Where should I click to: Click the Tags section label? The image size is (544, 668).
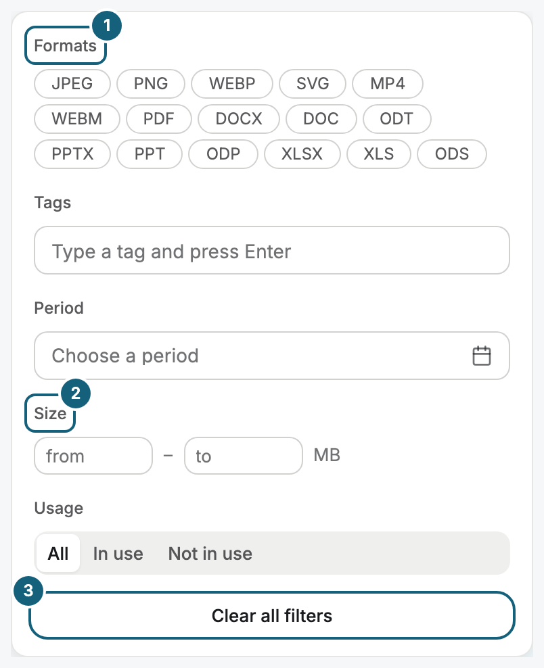point(53,203)
